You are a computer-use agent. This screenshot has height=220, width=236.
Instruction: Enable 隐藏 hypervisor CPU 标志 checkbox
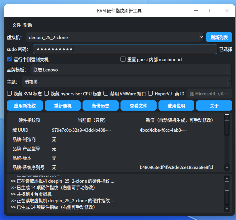click(x=46, y=93)
